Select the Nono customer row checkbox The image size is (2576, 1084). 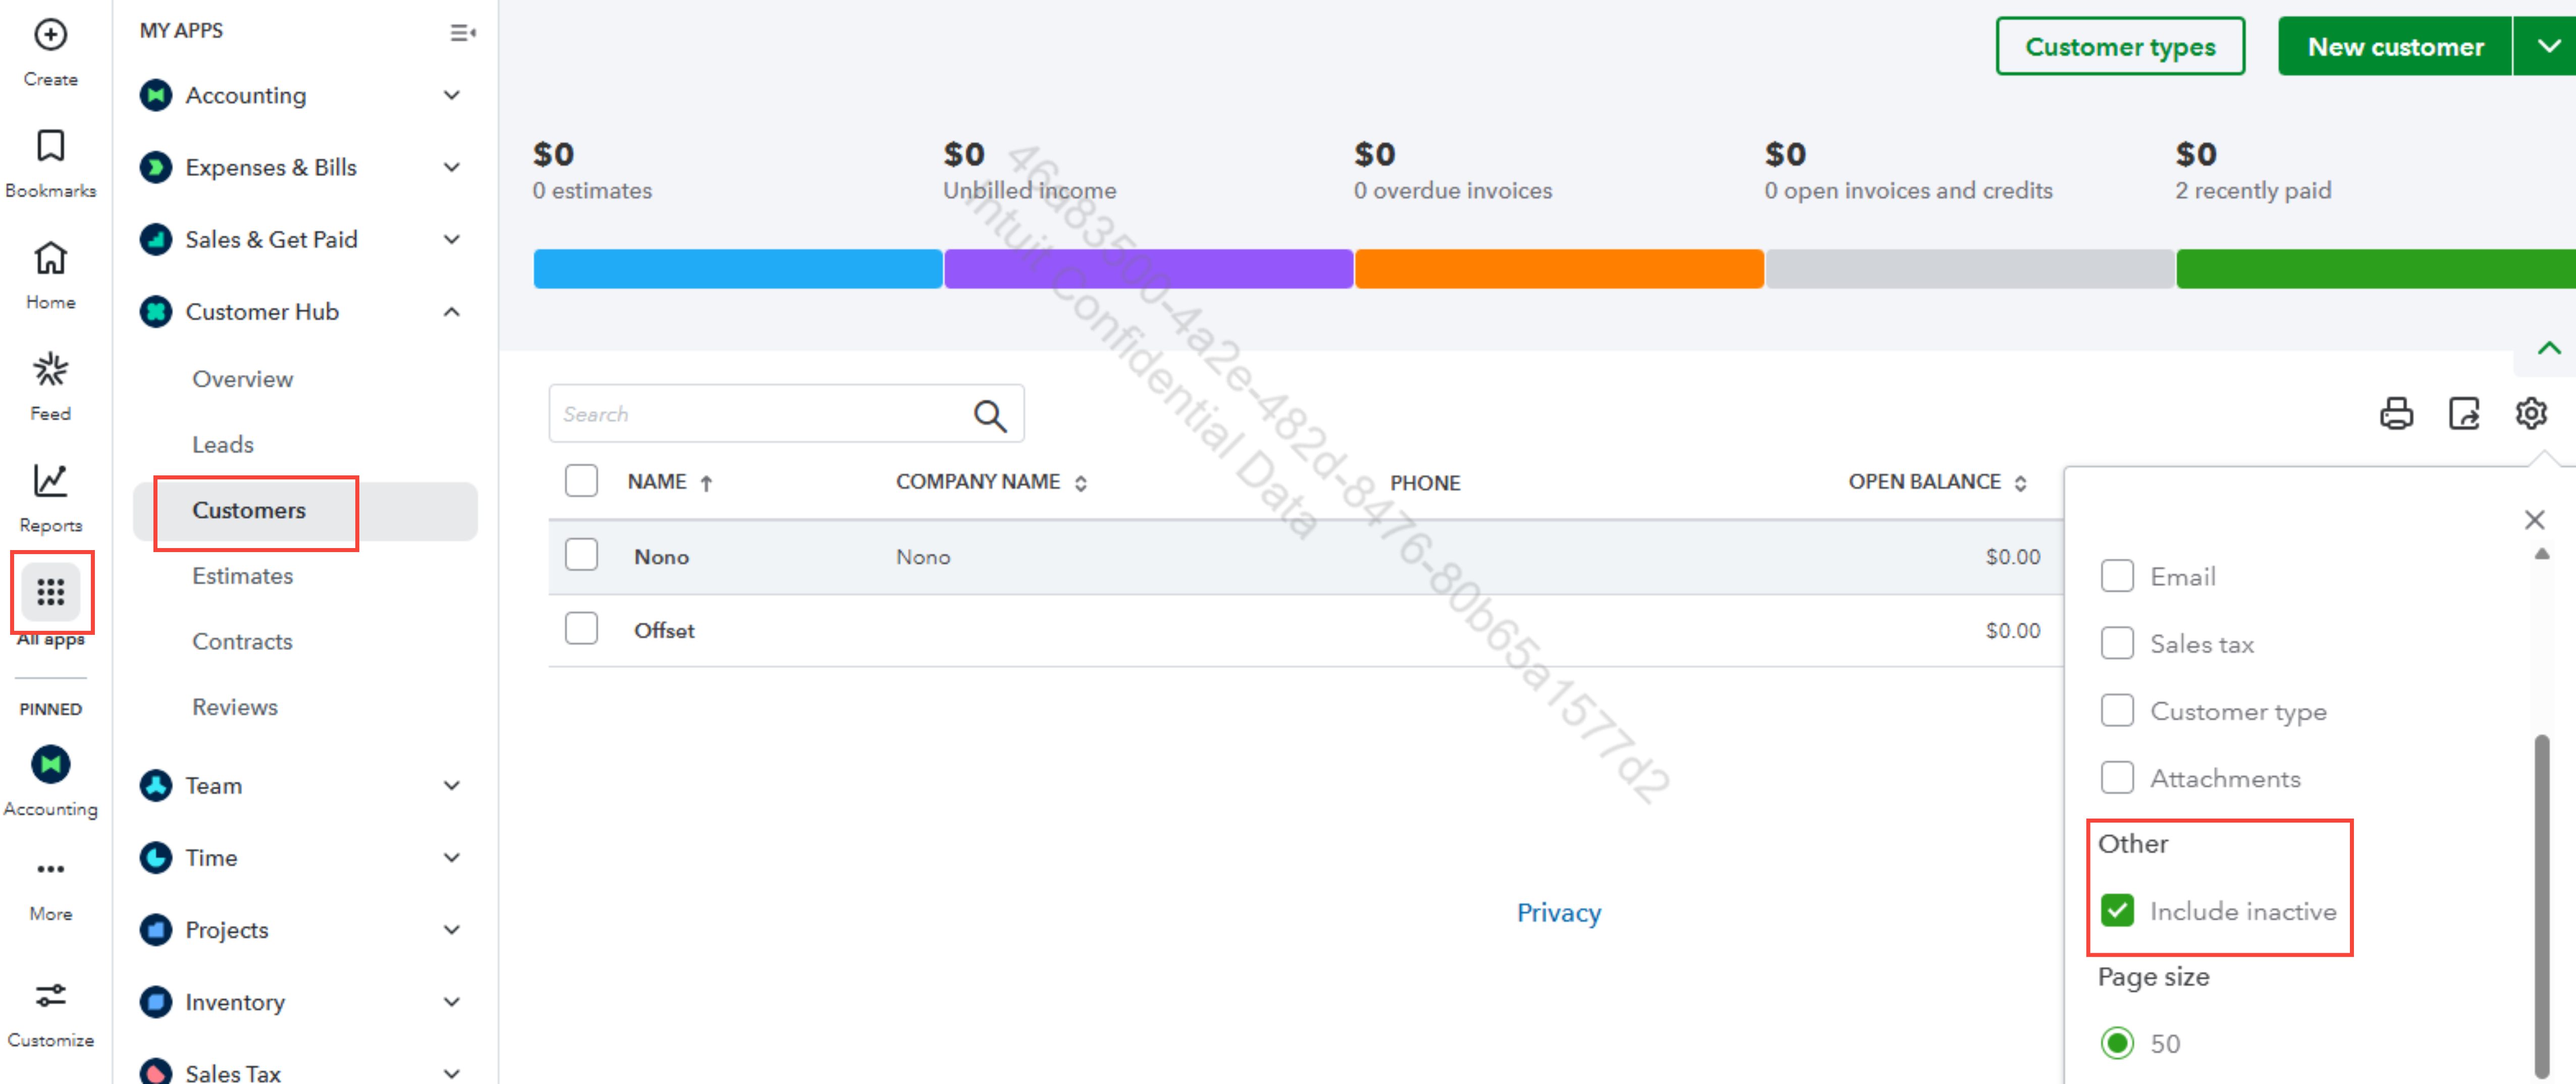(x=581, y=555)
